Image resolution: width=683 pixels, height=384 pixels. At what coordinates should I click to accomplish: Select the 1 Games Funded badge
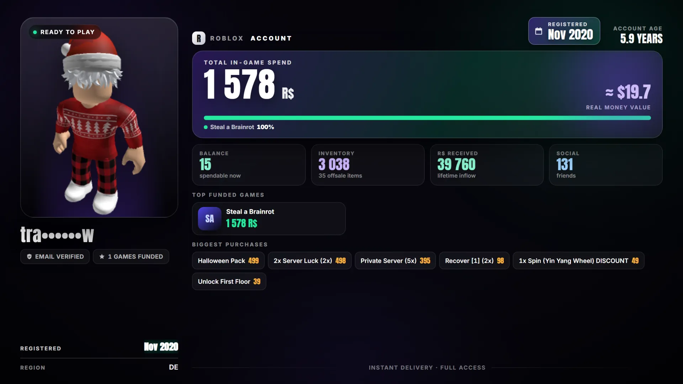coord(131,257)
